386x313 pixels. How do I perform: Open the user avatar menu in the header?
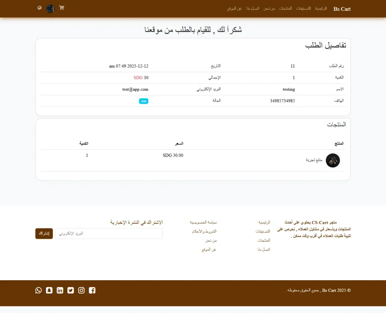[x=50, y=8]
